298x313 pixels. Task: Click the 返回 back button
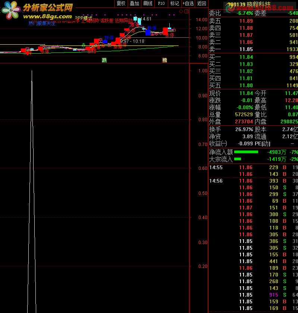click(x=201, y=3)
